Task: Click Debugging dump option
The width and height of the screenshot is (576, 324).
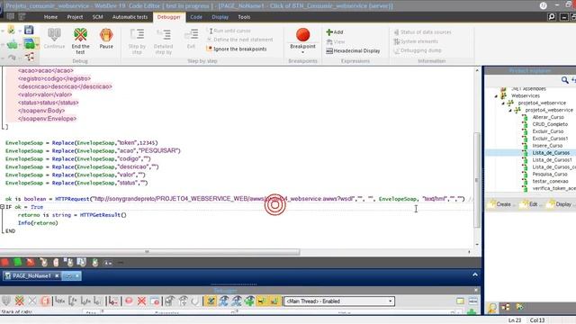Action: click(418, 50)
